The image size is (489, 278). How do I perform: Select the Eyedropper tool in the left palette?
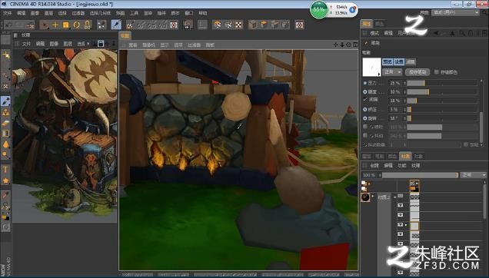click(x=5, y=195)
